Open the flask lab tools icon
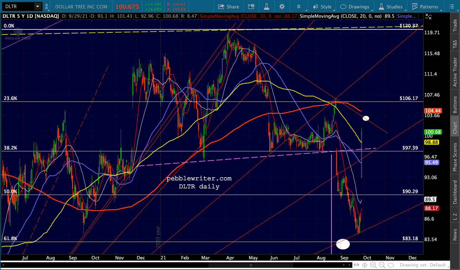 click(x=266, y=7)
